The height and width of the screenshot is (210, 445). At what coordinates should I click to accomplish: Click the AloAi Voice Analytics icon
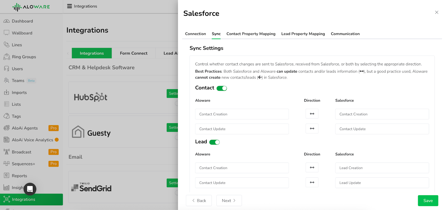(x=6, y=140)
